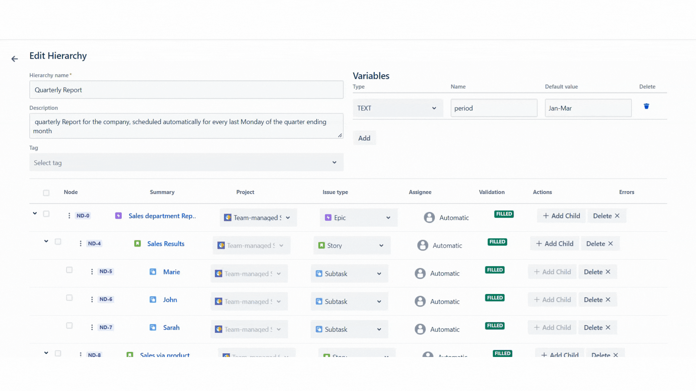Click the Story icon beside Sales Results

[x=137, y=244]
